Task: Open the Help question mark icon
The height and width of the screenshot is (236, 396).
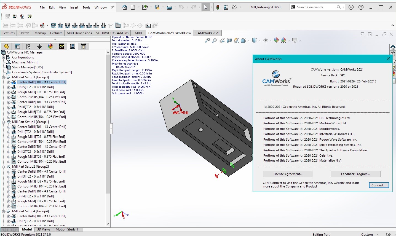Action: pos(361,7)
